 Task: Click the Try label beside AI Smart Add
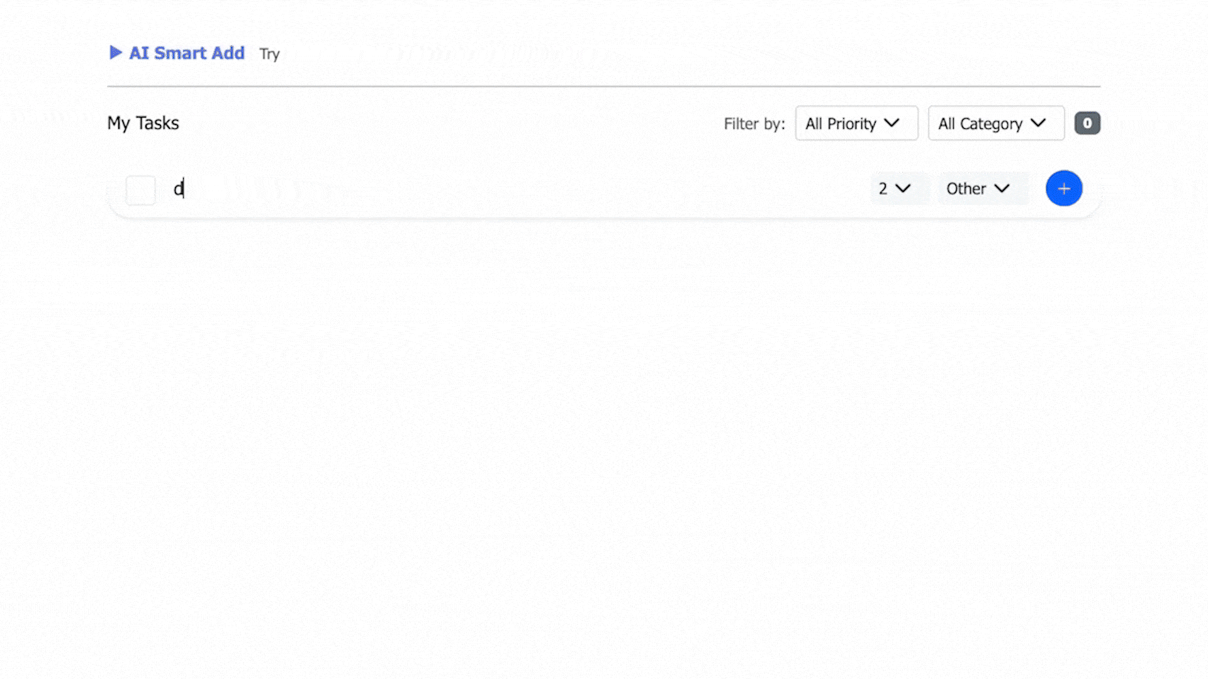269,54
